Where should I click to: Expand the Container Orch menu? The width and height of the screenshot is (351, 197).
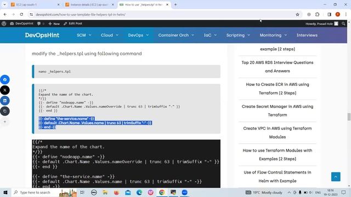pyautogui.click(x=176, y=35)
